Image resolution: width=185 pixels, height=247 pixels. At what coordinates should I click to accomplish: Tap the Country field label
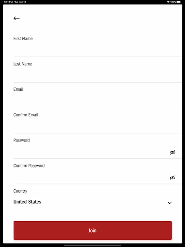coord(20,191)
